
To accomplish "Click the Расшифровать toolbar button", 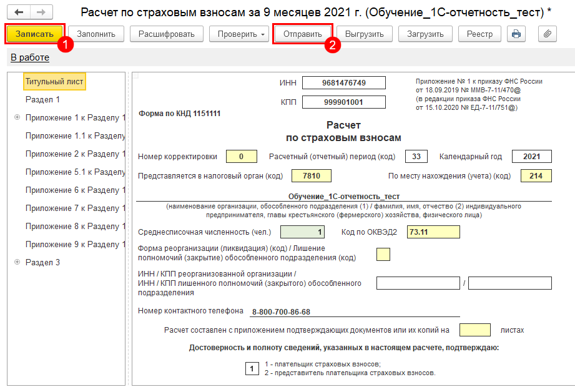I will (x=166, y=34).
